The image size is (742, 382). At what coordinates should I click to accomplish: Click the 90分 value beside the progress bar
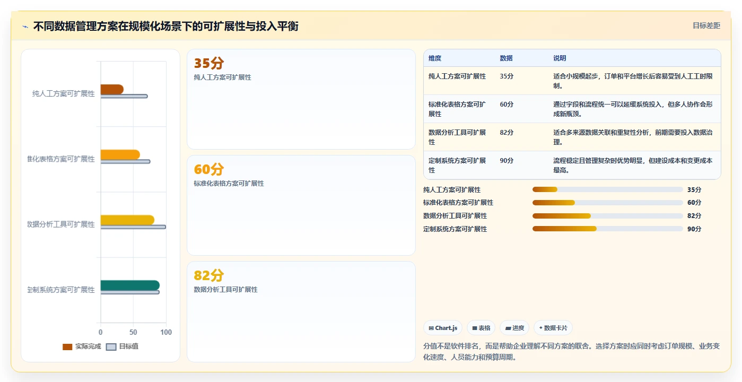point(694,229)
